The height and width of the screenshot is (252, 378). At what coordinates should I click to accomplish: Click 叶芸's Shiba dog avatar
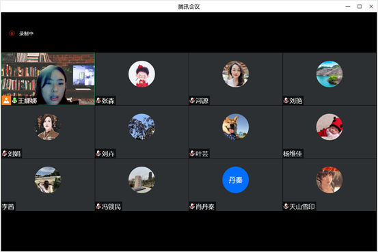[x=236, y=127]
